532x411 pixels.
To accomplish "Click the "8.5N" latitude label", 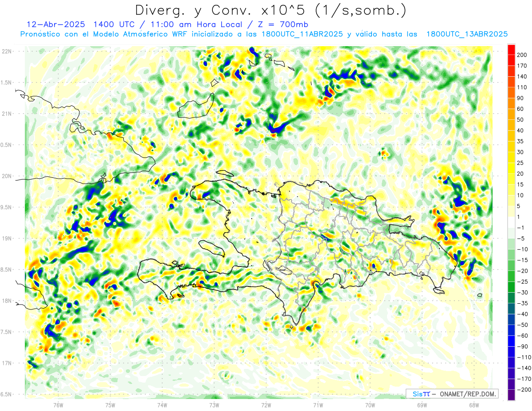I will click(7, 270).
